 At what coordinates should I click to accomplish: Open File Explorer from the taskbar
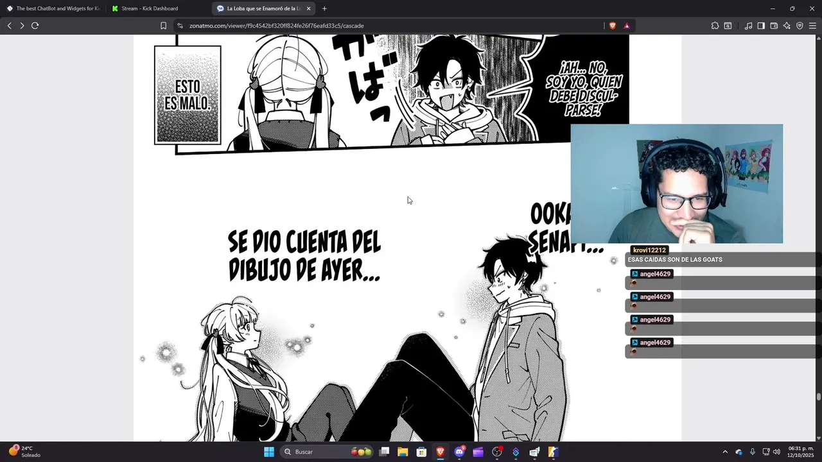[x=403, y=452]
